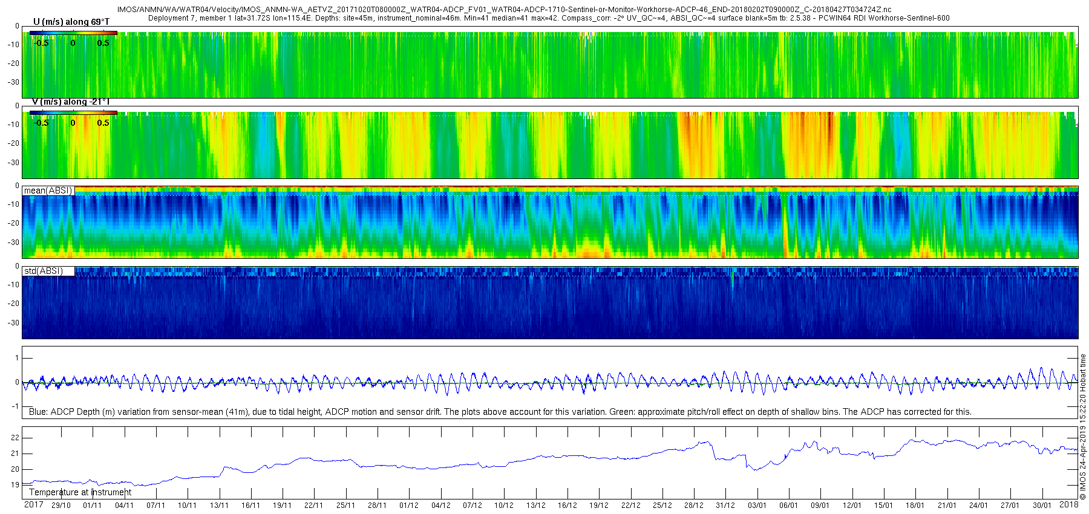Click the '22/11' date tick label
Image resolution: width=1089 pixels, height=514 pixels.
313,506
